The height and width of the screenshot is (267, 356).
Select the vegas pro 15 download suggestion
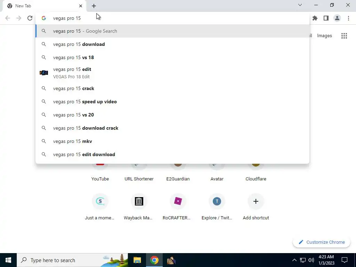point(172,44)
